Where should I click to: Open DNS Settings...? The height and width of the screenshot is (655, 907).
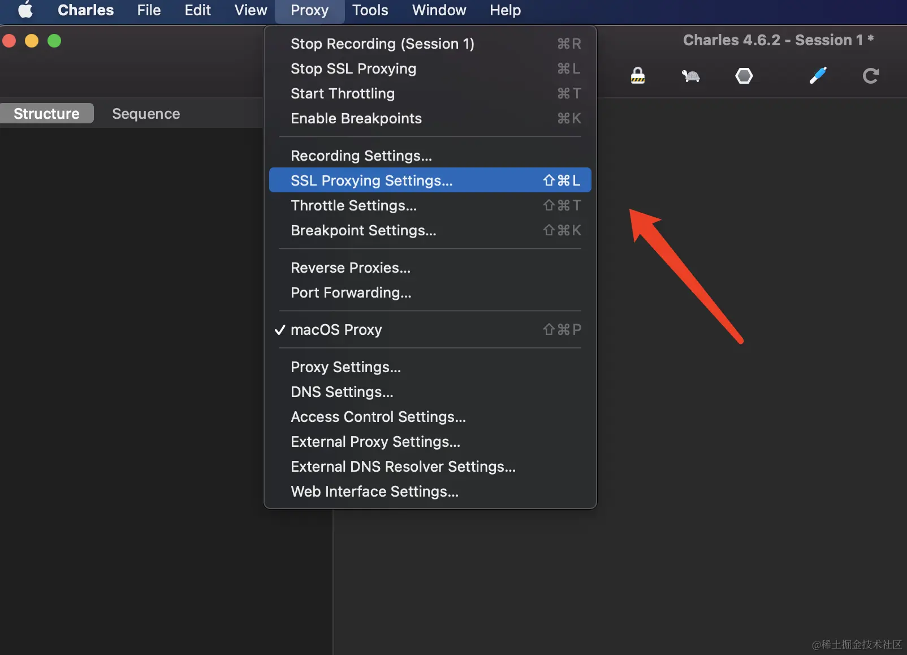tap(430, 392)
